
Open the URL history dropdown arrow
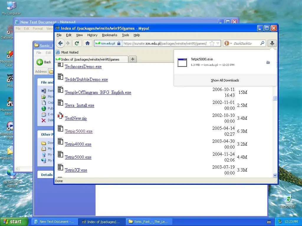218,44
